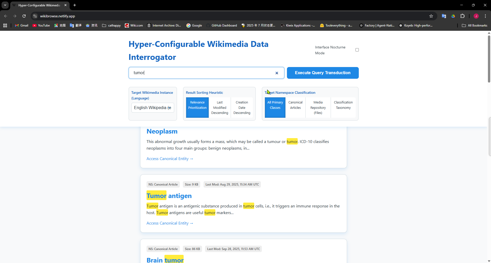Clear the search field with the X

coord(277,73)
